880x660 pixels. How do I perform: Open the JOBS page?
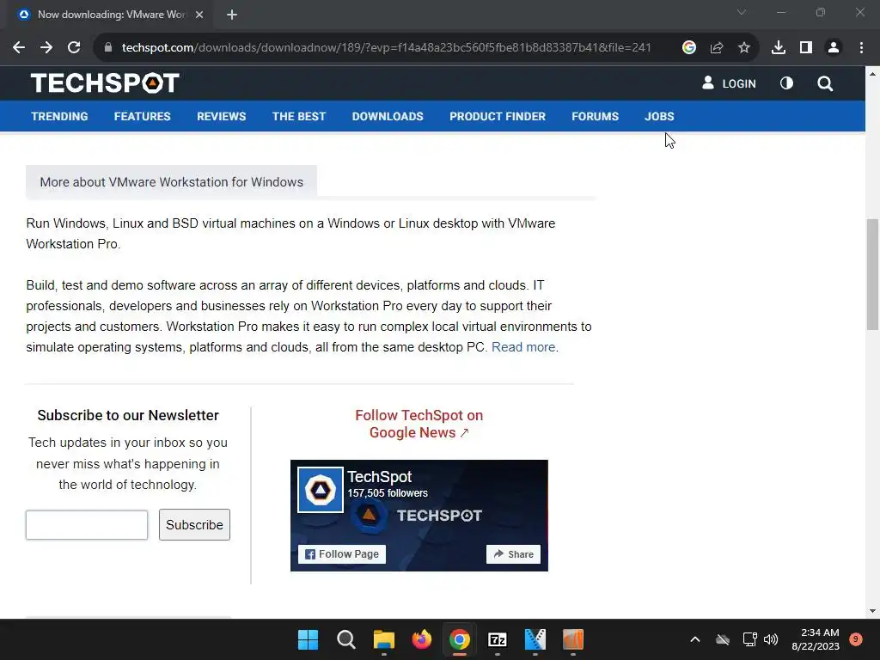tap(659, 116)
